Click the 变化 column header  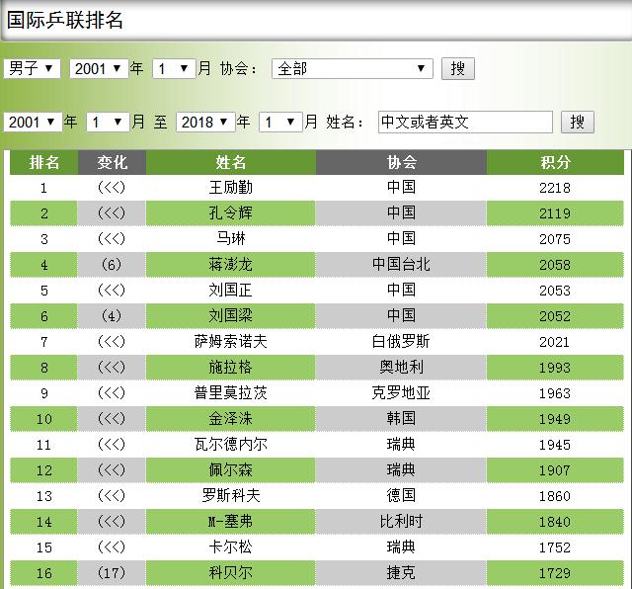[112, 163]
